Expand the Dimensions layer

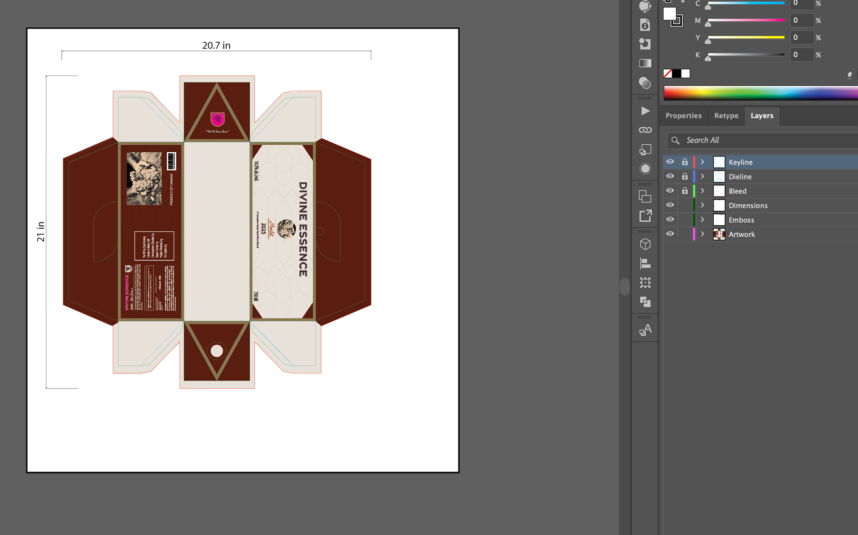tap(702, 205)
